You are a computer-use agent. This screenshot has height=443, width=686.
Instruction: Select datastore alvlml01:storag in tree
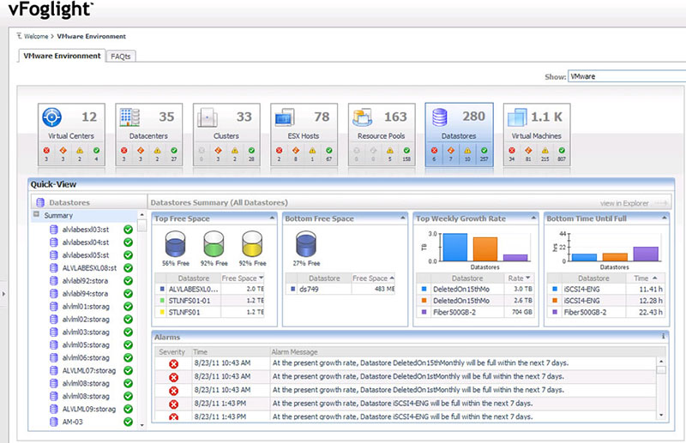click(86, 307)
